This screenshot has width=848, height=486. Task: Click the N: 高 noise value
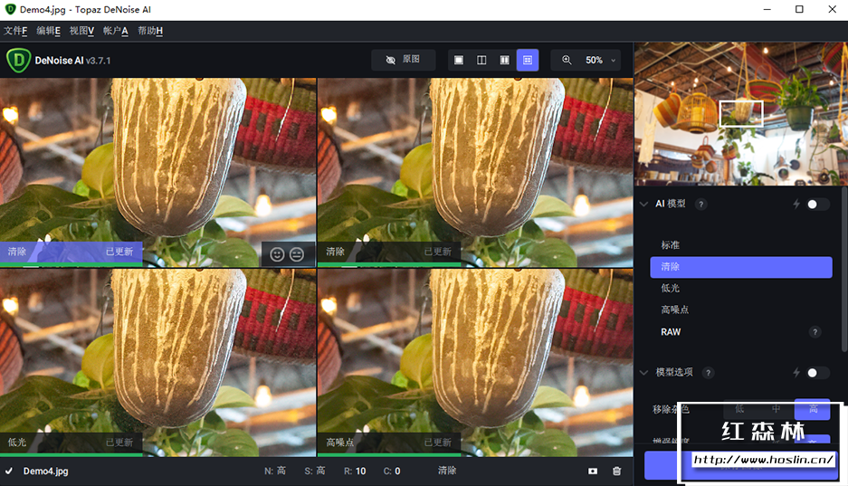tap(275, 471)
